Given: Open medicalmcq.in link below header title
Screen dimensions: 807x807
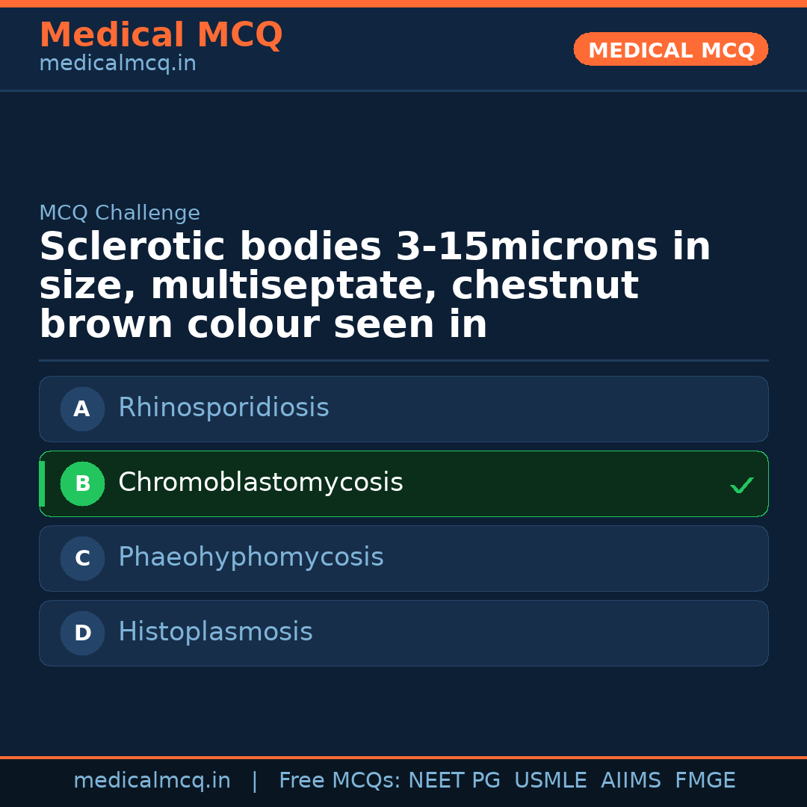Looking at the screenshot, I should click(x=117, y=64).
